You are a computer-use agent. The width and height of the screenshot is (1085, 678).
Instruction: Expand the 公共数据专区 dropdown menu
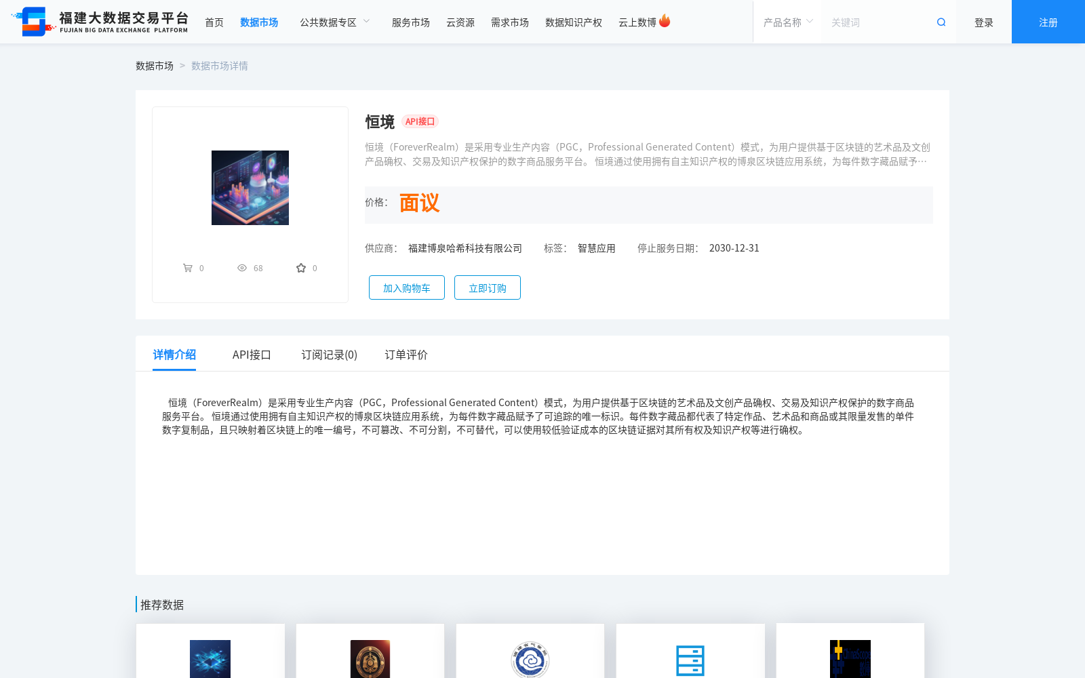coord(335,21)
